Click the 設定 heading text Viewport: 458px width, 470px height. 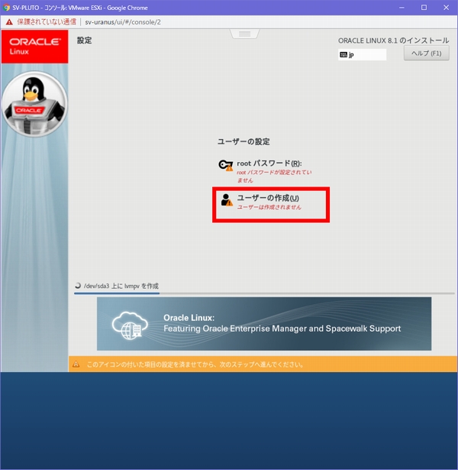85,41
